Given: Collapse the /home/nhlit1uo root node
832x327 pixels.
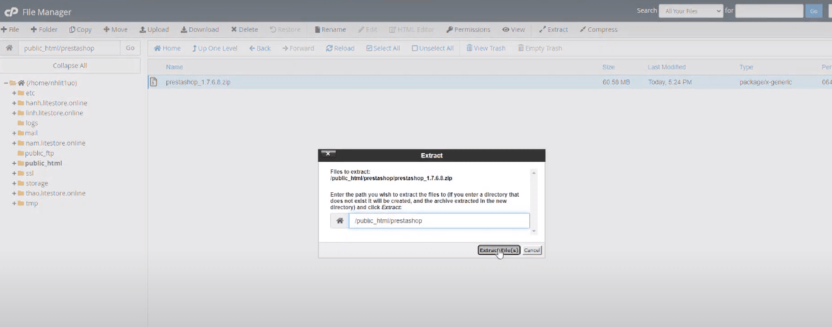Looking at the screenshot, I should [6, 83].
